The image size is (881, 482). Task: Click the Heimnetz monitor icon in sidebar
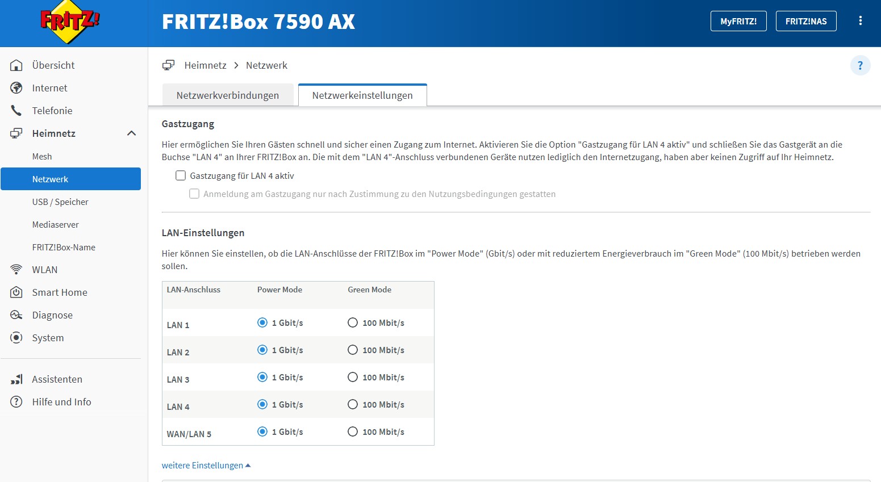[x=16, y=133]
